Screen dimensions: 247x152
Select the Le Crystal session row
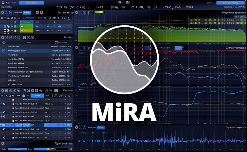point(36,80)
